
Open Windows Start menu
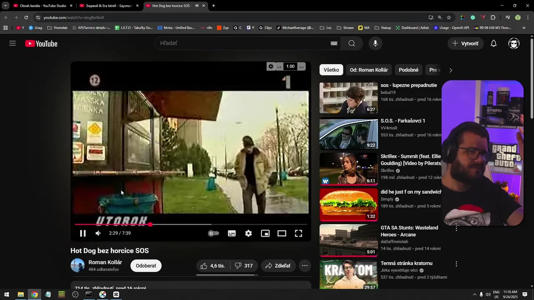[7, 295]
